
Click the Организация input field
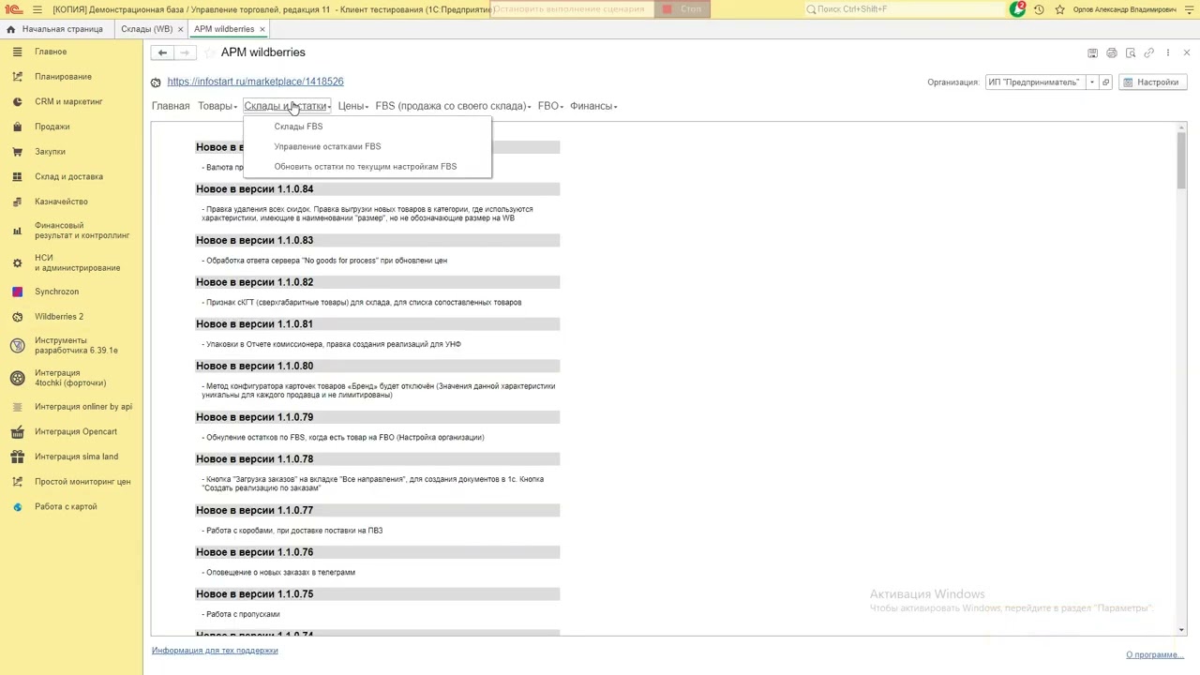(x=1035, y=82)
